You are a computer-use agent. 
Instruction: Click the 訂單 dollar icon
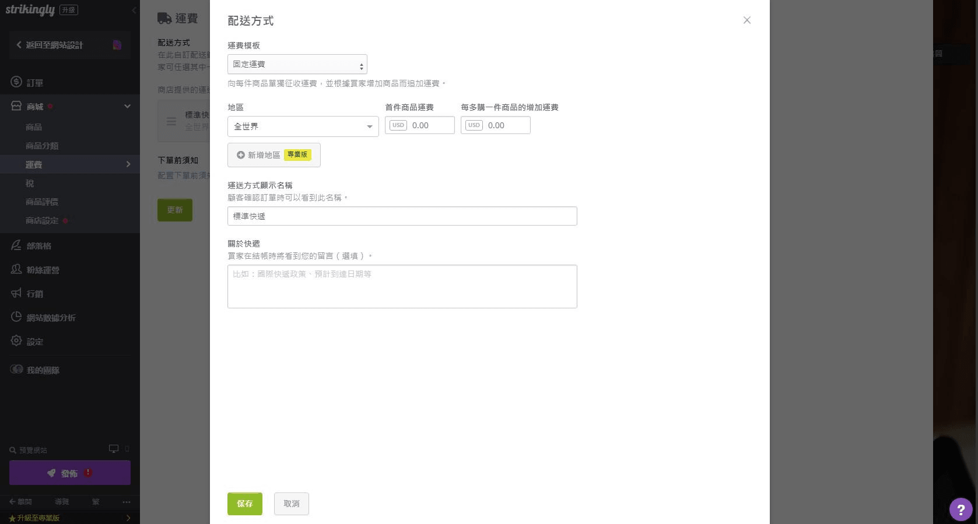coord(16,82)
